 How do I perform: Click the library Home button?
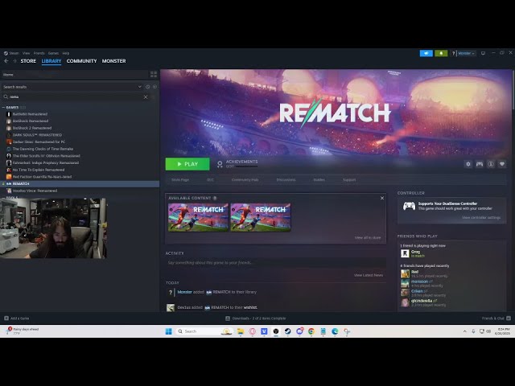coord(75,75)
